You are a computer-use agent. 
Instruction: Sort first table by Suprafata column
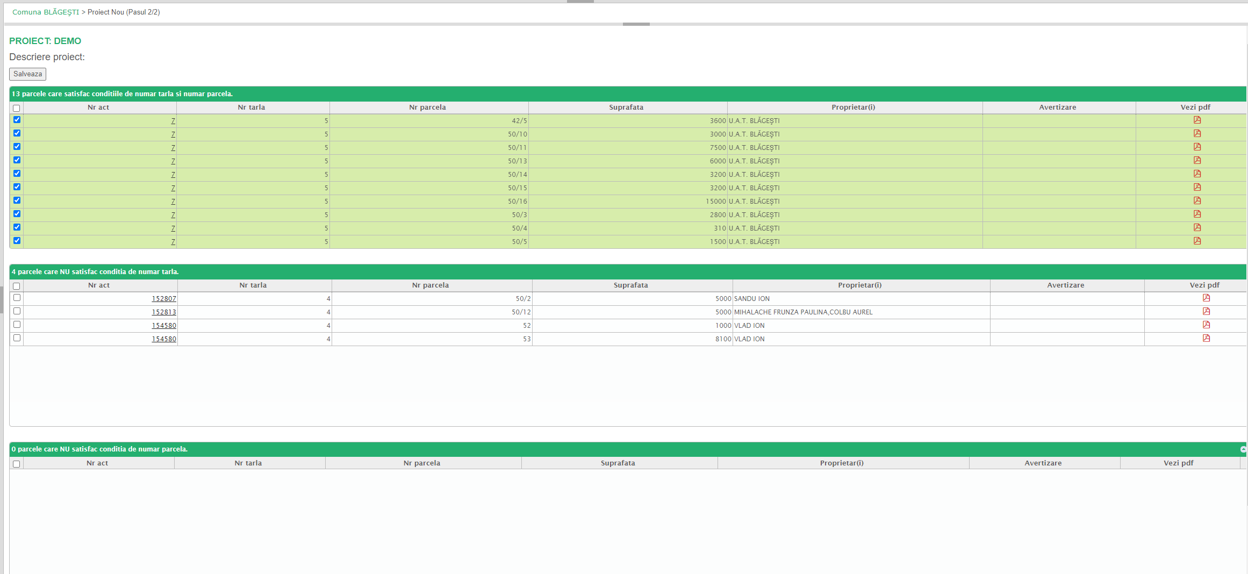coord(626,107)
